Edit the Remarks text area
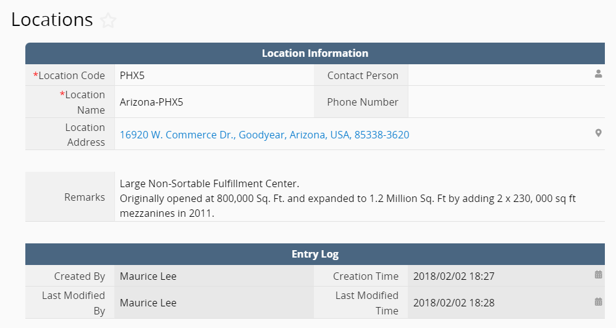 coord(360,197)
